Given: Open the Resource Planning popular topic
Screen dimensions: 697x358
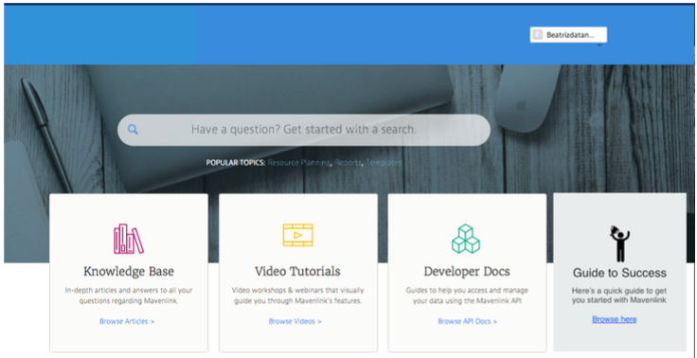Looking at the screenshot, I should (298, 163).
